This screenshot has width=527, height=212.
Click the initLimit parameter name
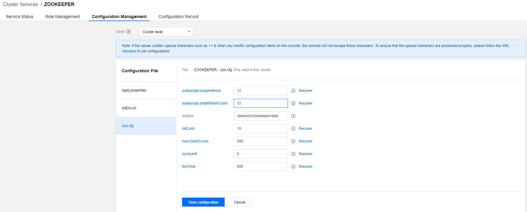pos(188,129)
